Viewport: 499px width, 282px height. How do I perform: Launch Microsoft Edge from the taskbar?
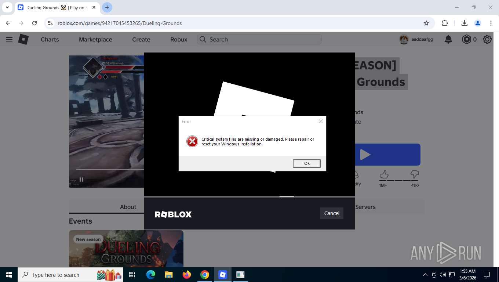click(150, 275)
